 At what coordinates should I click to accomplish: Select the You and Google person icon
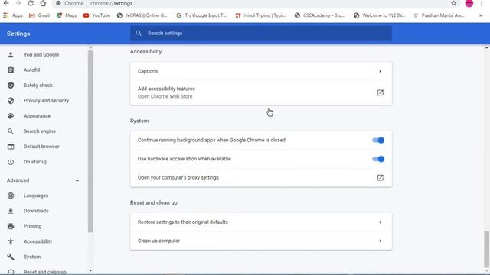11,55
